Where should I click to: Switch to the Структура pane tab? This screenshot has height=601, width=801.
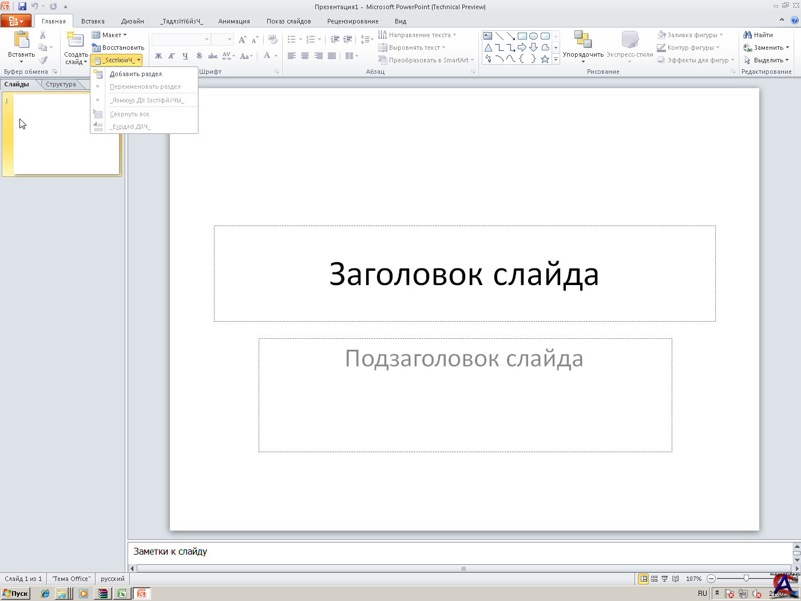(61, 84)
